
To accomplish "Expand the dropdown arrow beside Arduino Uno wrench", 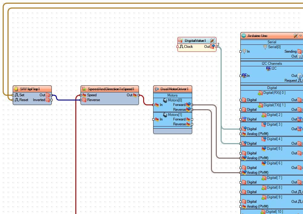I will point(301,35).
